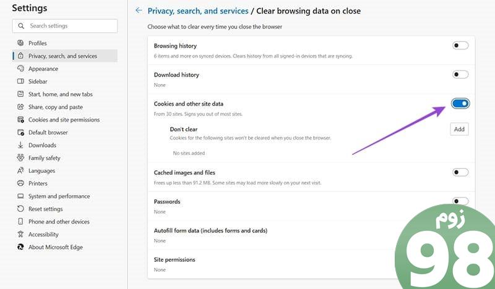Toggle the Passwords clearing switch
495x289 pixels.
(x=460, y=201)
